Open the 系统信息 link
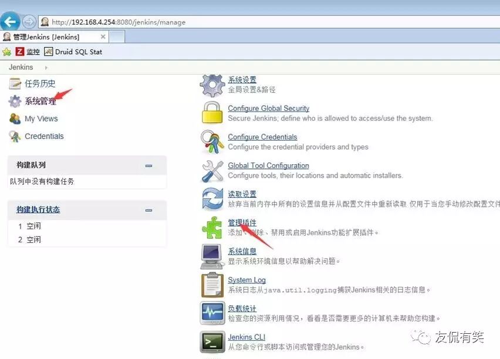This screenshot has height=359, width=500. [x=242, y=251]
